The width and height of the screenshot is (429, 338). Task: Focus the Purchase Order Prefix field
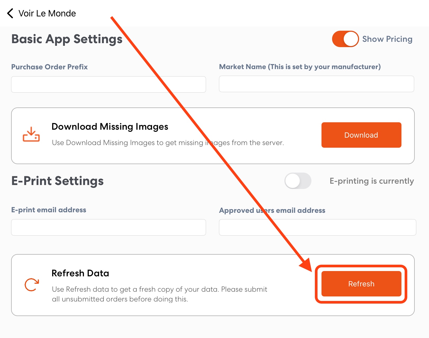[x=109, y=84]
